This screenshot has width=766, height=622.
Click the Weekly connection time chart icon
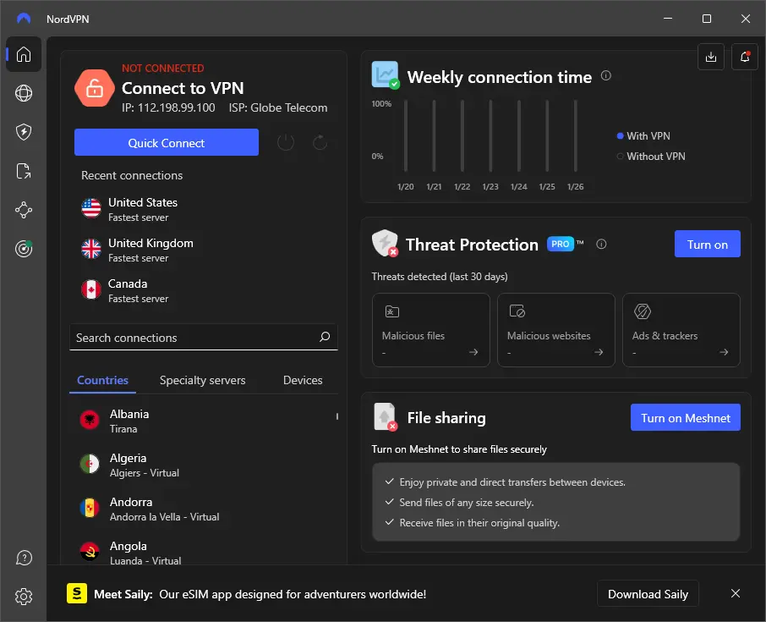(385, 74)
